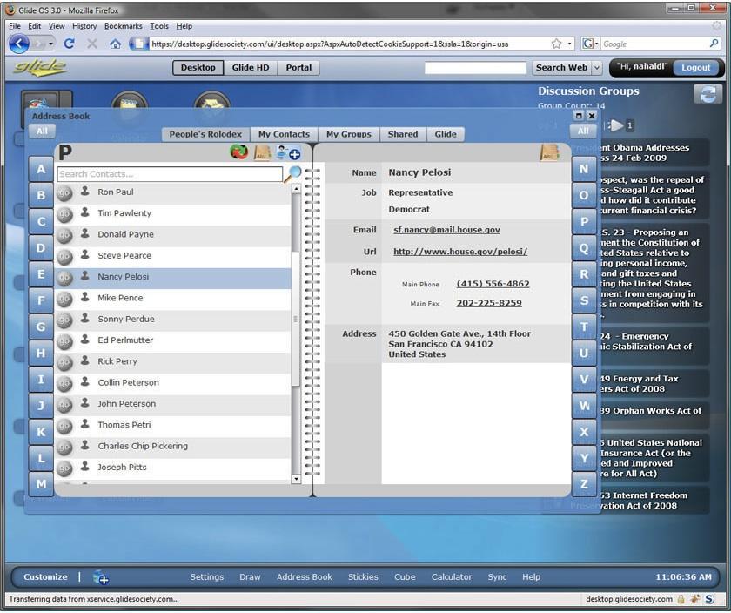Click Nancy Pelosi's email link

(x=446, y=230)
